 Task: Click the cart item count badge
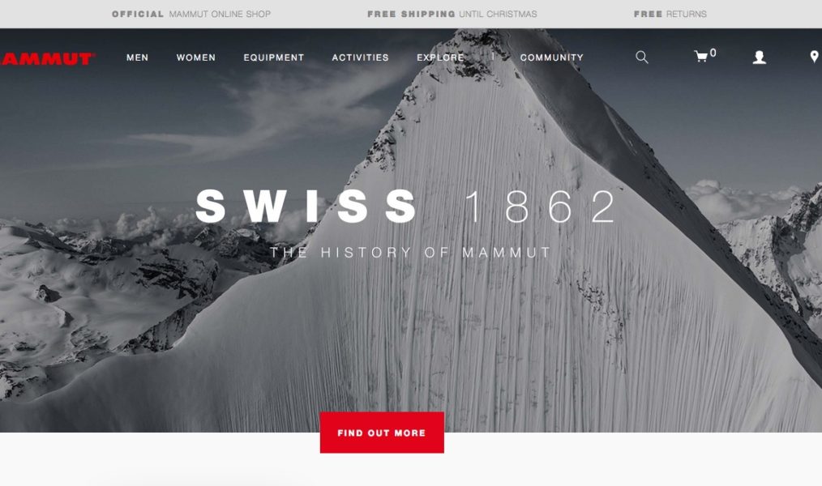713,53
